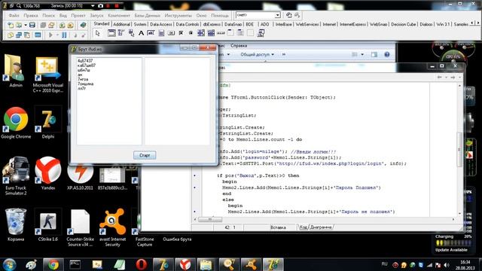Click the Toggle Form/Unit toolbar icon
Viewport: 482px width, 271px height.
[27, 35]
